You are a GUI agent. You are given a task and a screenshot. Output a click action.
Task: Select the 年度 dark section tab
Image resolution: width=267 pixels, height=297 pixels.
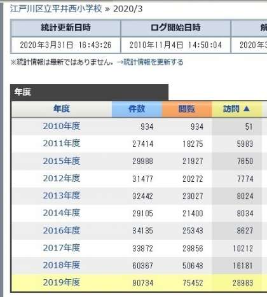[89, 92]
